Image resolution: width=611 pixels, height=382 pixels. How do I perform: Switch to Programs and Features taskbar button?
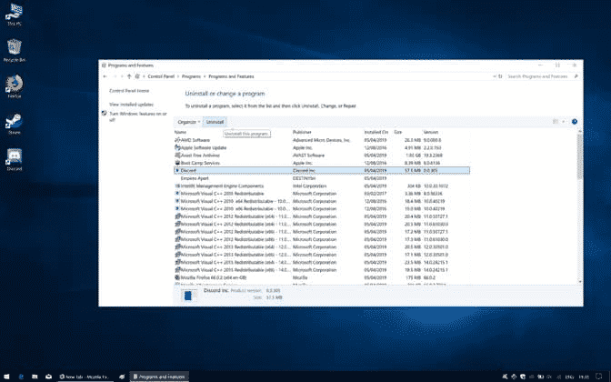click(159, 377)
